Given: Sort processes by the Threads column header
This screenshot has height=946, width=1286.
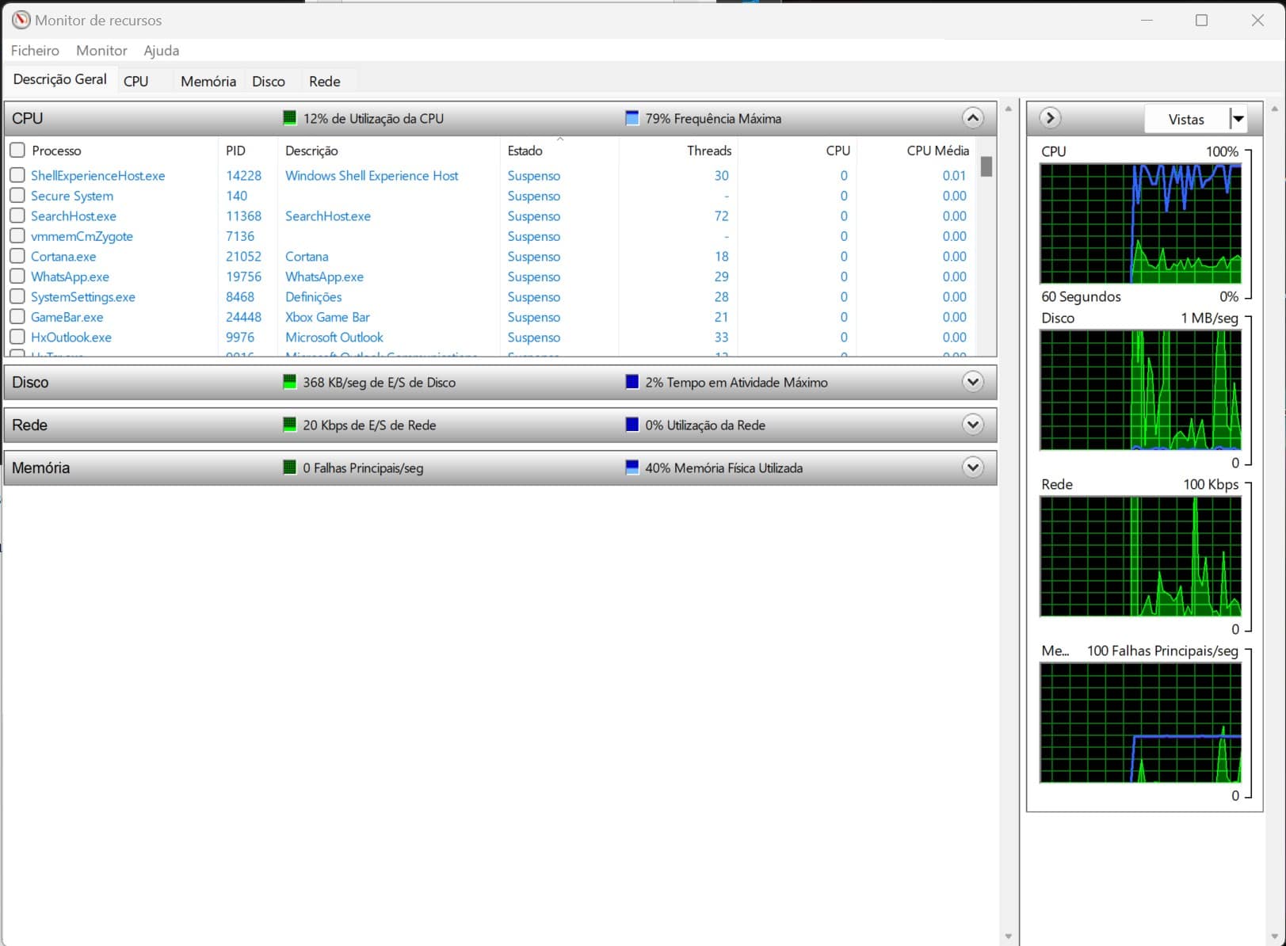Looking at the screenshot, I should (708, 151).
